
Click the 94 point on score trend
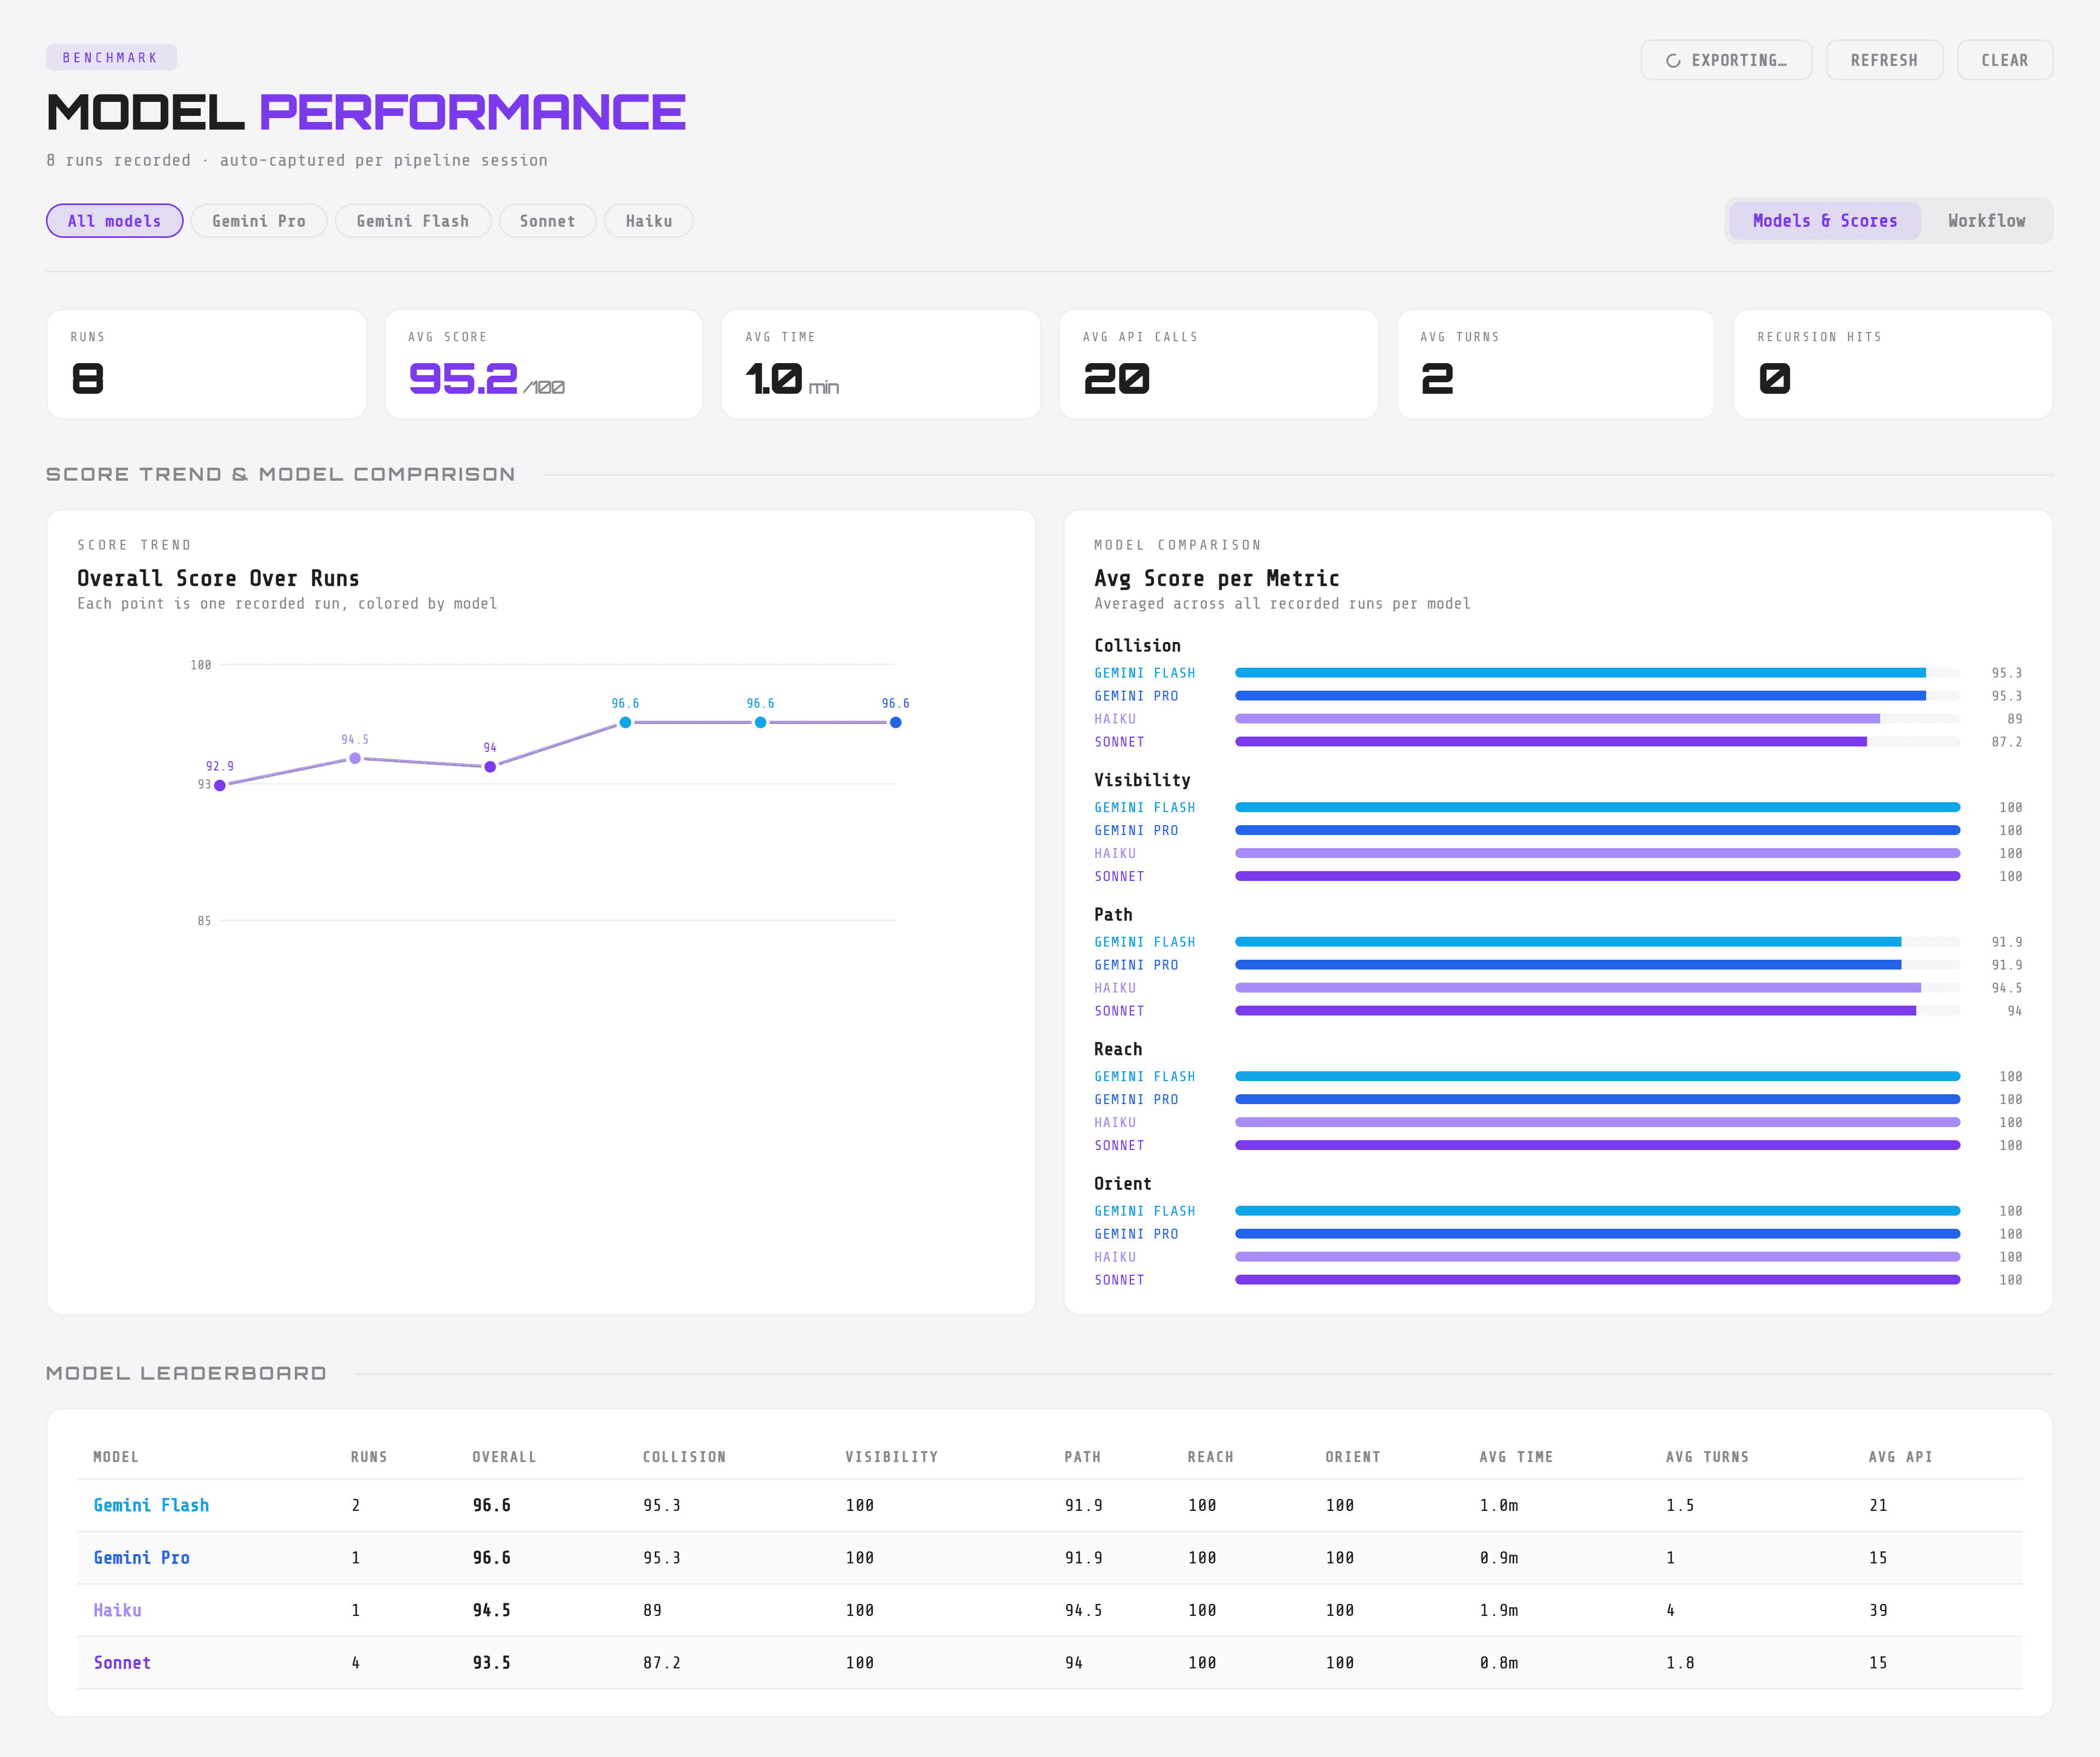pyautogui.click(x=490, y=767)
